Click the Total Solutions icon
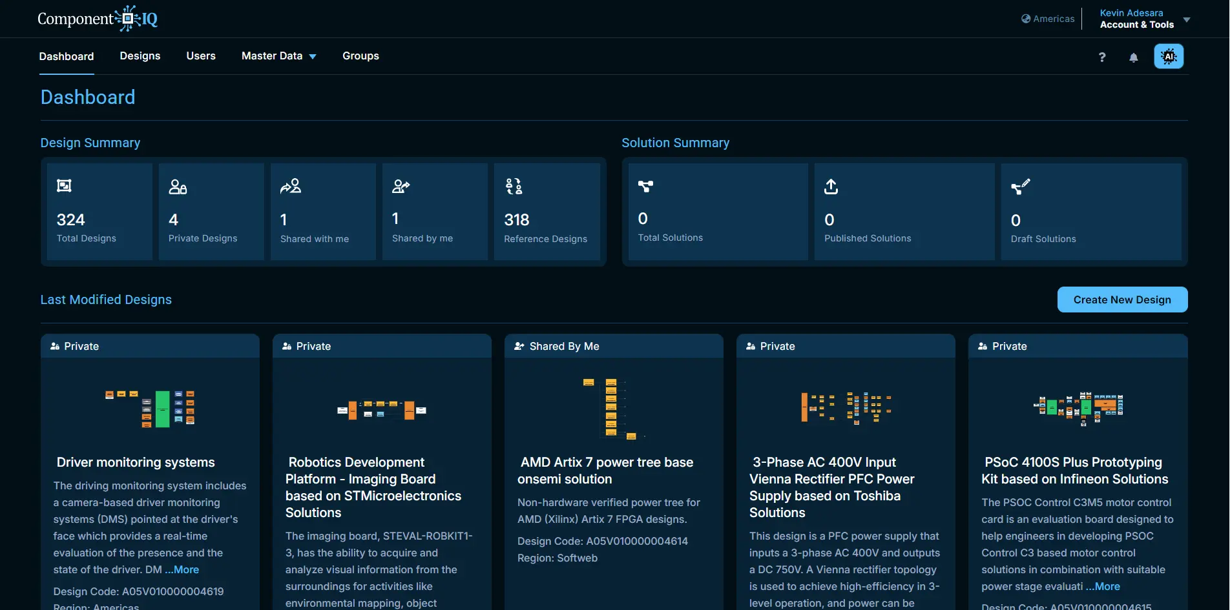The height and width of the screenshot is (610, 1230). point(646,187)
